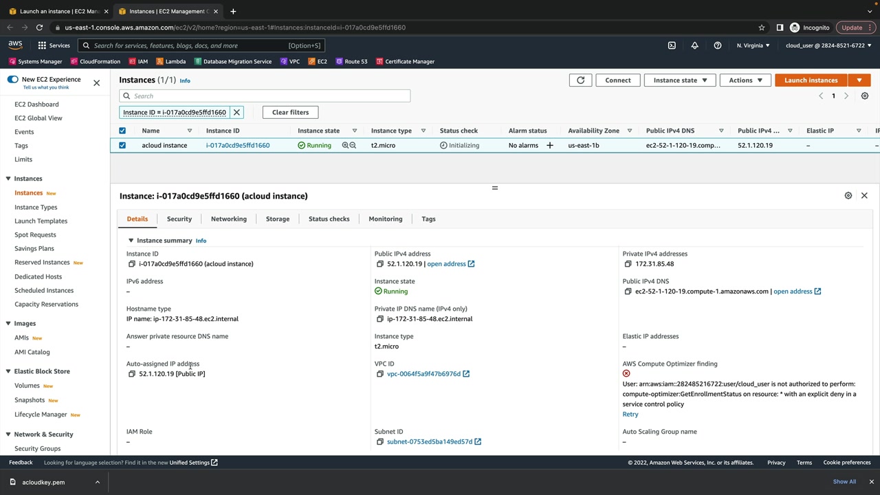
Task: Close the instance details panel
Action: point(864,196)
